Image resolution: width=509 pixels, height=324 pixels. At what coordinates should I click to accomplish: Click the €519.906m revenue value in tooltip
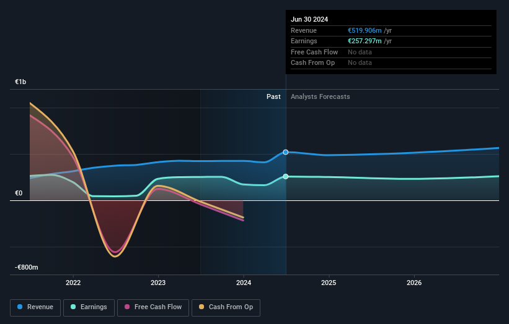pyautogui.click(x=365, y=30)
